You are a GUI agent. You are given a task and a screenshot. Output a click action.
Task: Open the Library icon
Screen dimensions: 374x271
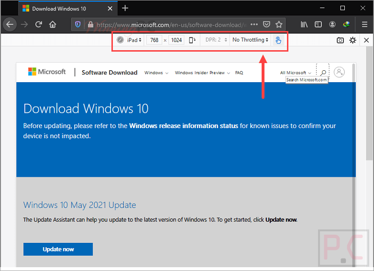pyautogui.click(x=304, y=24)
